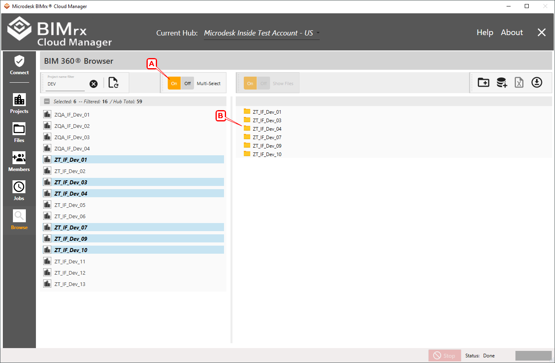Turn Show Files off
Image resolution: width=555 pixels, height=363 pixels.
pyautogui.click(x=263, y=83)
